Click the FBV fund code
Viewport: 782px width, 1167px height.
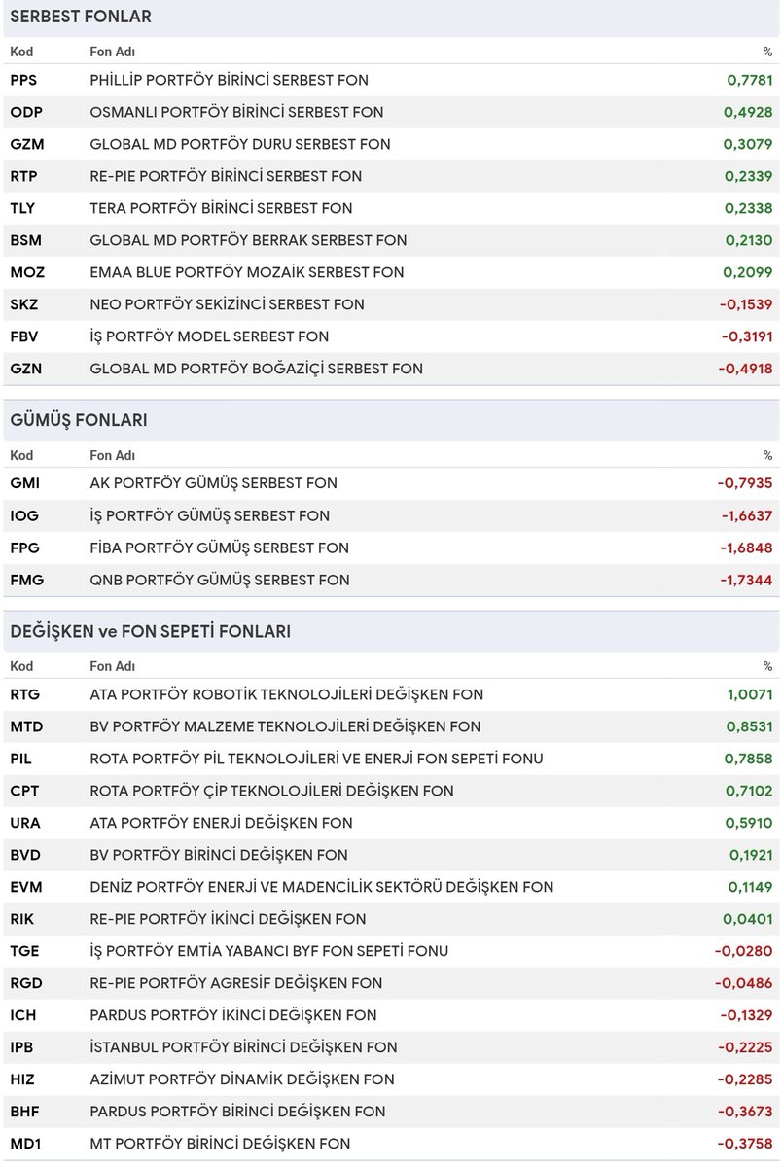point(25,336)
